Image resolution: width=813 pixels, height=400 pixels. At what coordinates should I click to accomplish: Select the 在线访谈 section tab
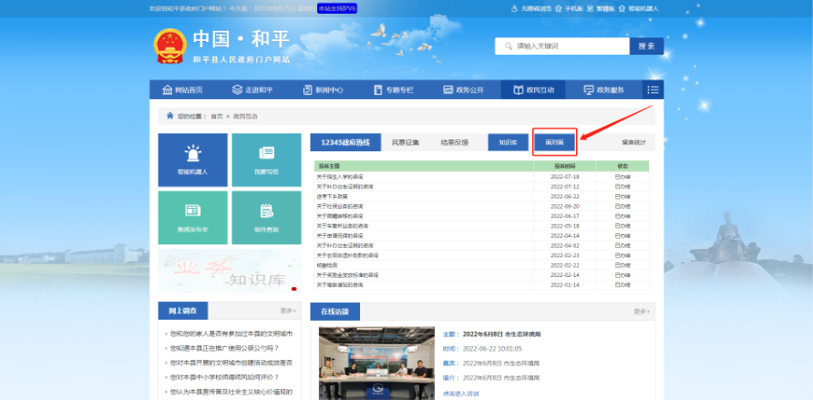click(x=334, y=312)
